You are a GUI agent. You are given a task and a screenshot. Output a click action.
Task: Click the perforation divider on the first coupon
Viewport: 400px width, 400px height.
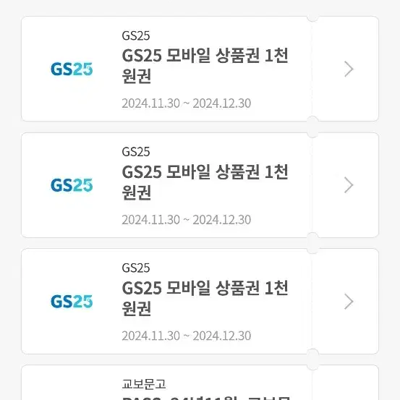(312, 69)
